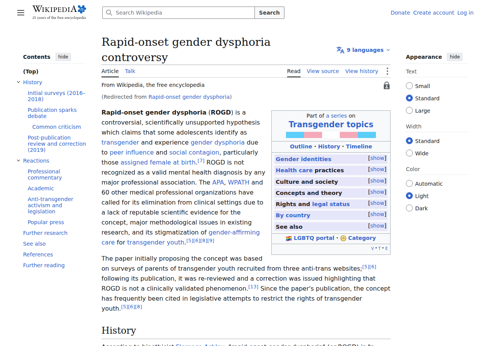Open the Donate link

coord(401,13)
